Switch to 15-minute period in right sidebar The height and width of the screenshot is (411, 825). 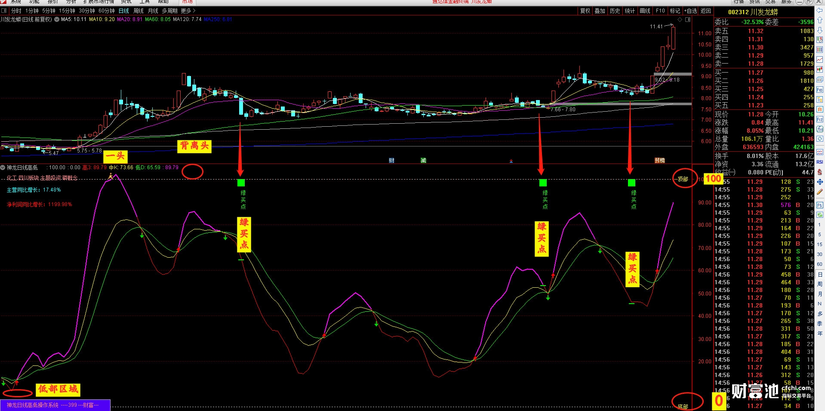[x=820, y=244]
